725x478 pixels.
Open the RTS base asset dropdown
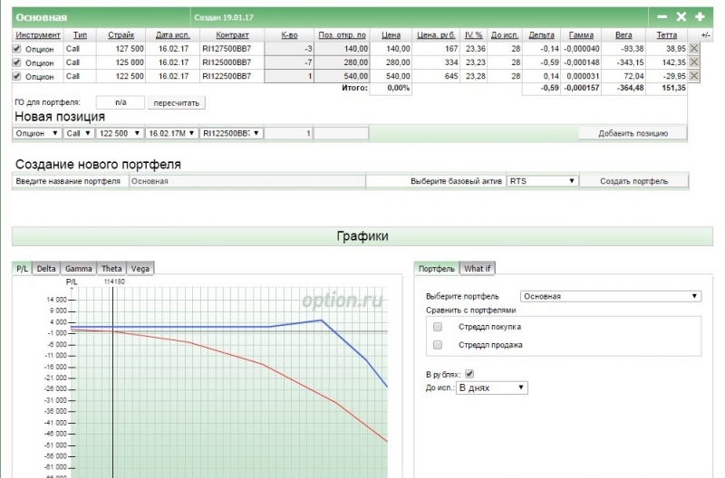[542, 181]
